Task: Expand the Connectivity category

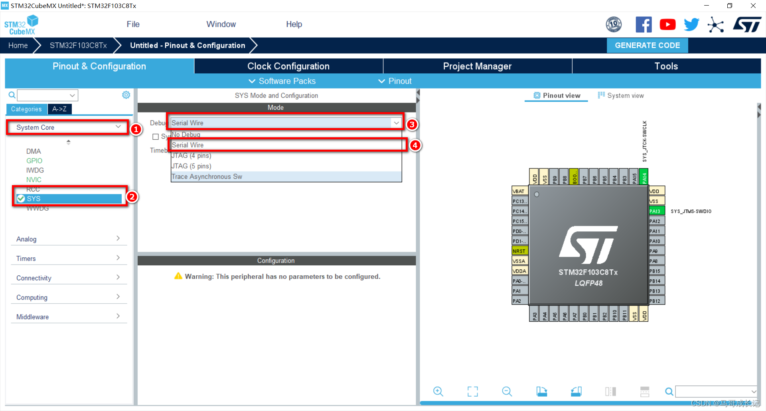Action: [69, 278]
